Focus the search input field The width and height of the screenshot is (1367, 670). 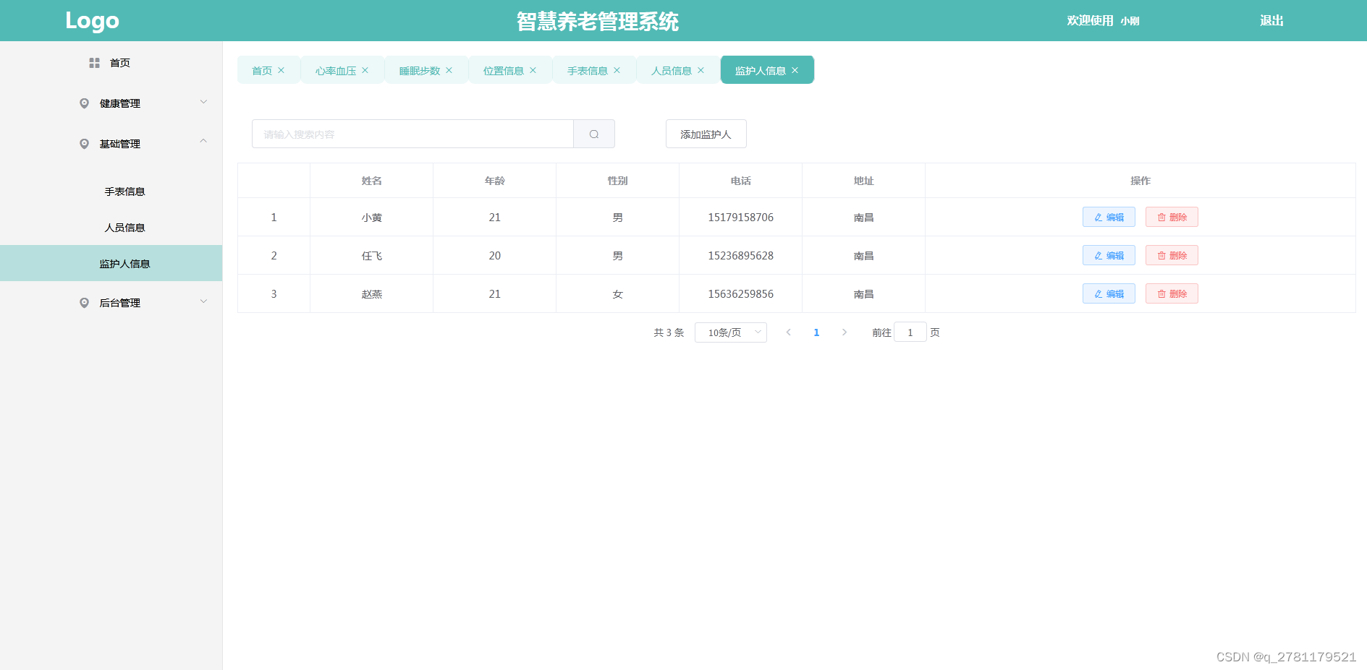tap(412, 134)
